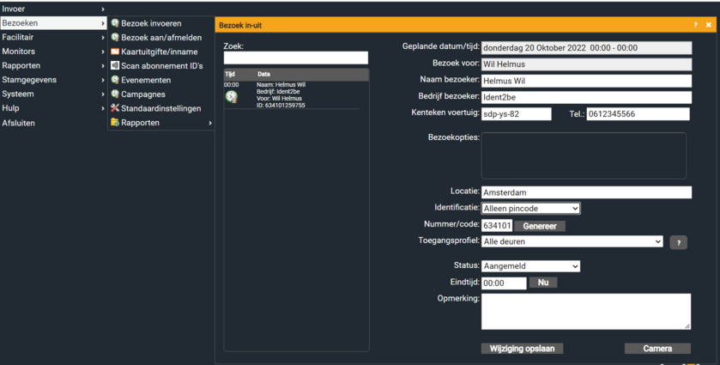This screenshot has height=365, width=720.
Task: Click the Camera button
Action: [x=657, y=349]
